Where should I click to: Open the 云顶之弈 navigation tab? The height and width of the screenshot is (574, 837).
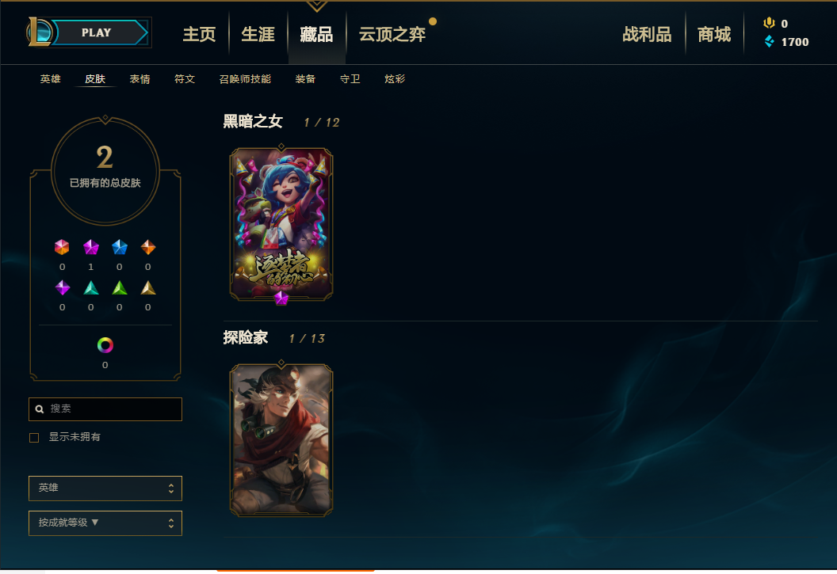click(x=392, y=34)
